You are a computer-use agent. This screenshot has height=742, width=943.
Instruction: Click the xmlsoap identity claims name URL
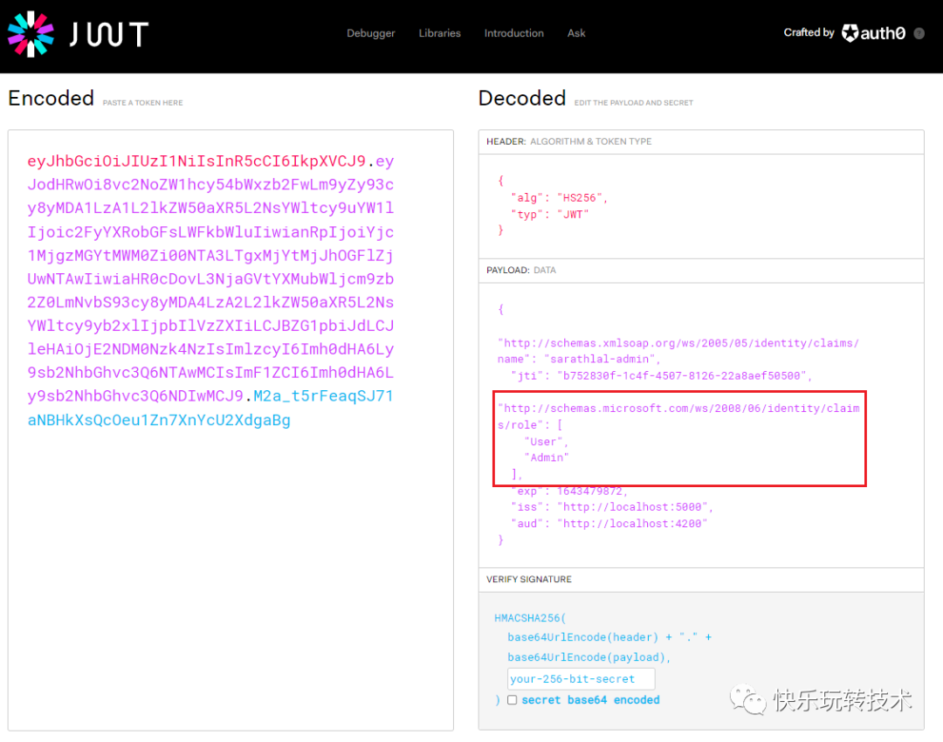pos(678,351)
